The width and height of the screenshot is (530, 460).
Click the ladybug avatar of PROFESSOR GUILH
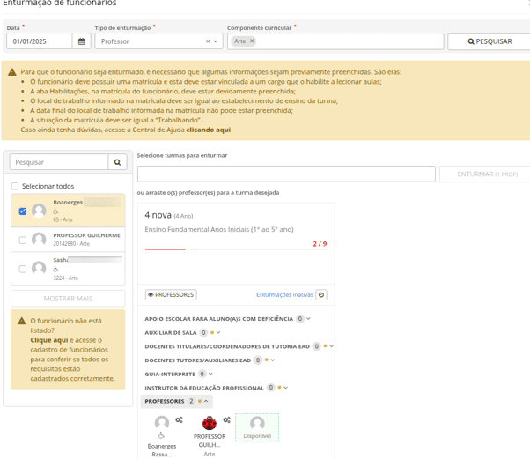(210, 423)
